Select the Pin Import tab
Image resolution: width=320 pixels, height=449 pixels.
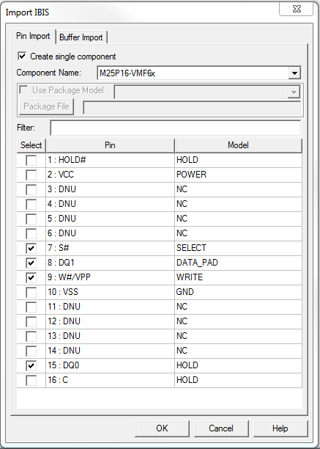click(33, 36)
